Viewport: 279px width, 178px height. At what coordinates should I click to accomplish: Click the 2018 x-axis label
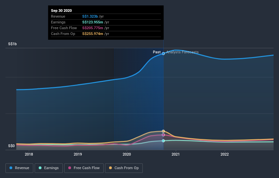coord(29,154)
